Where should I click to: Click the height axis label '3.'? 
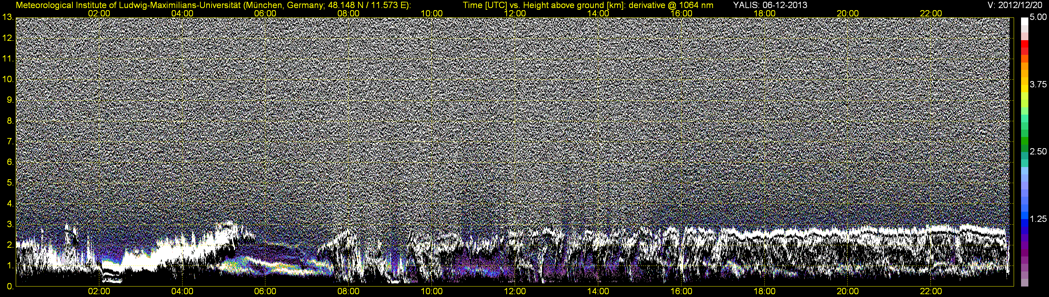coord(10,225)
